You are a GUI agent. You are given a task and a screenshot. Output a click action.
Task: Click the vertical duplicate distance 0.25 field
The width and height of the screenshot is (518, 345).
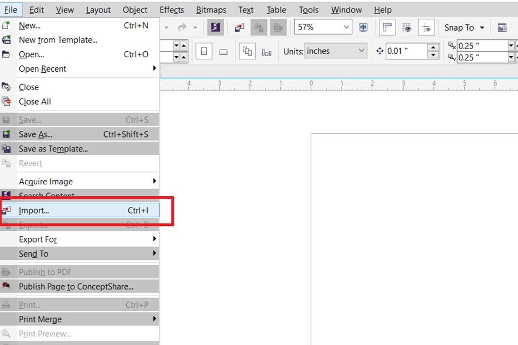click(482, 58)
